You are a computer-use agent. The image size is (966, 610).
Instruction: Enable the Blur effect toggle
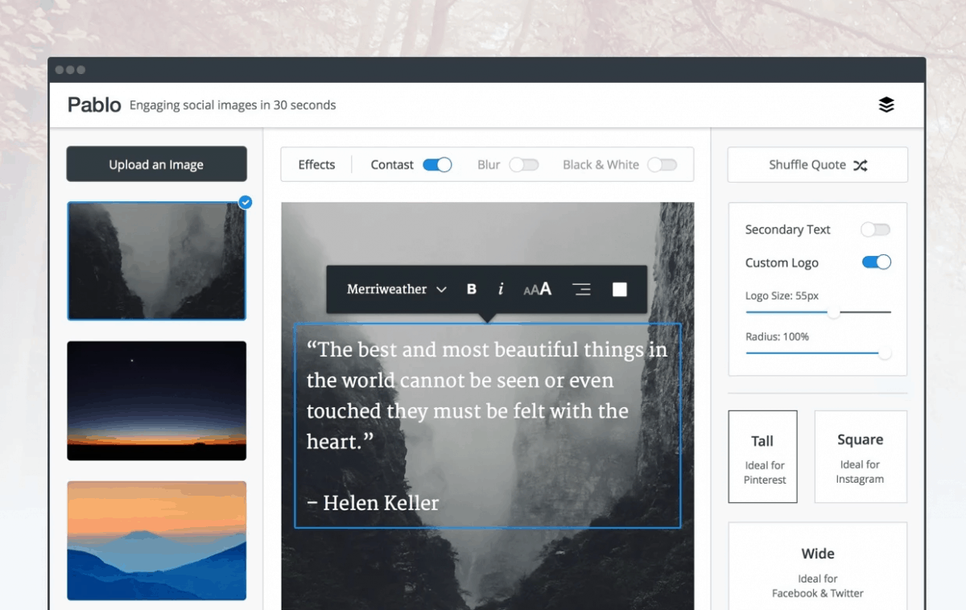coord(524,165)
